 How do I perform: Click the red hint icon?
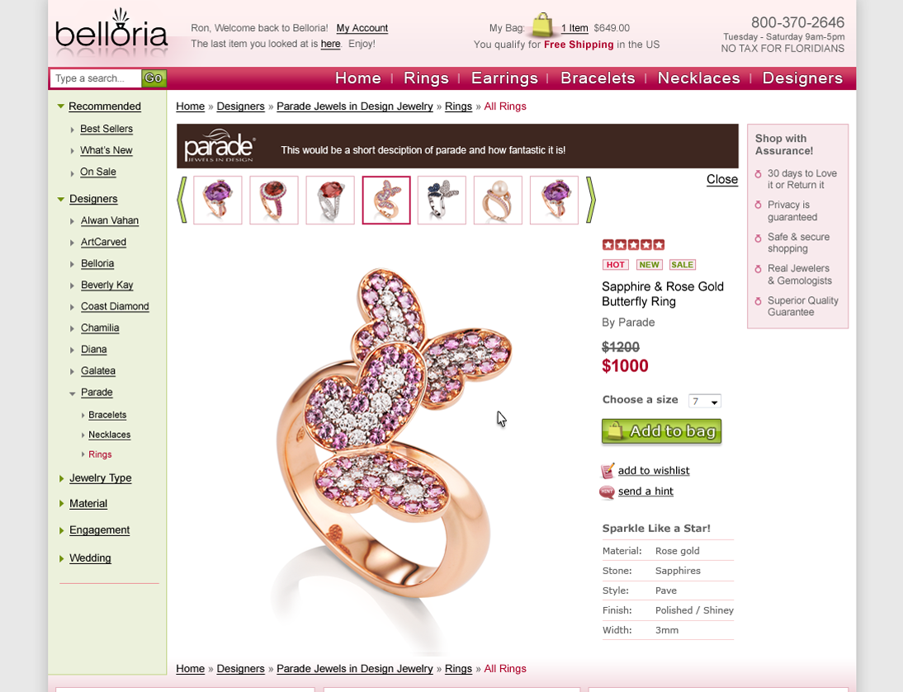(607, 492)
